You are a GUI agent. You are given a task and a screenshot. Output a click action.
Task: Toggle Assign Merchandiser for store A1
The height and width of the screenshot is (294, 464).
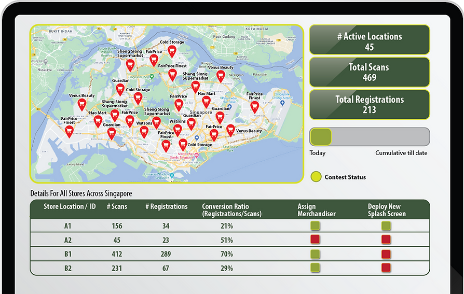pyautogui.click(x=315, y=226)
